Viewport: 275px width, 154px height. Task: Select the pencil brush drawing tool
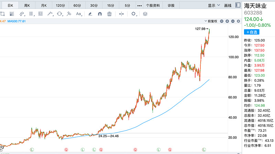point(90,14)
